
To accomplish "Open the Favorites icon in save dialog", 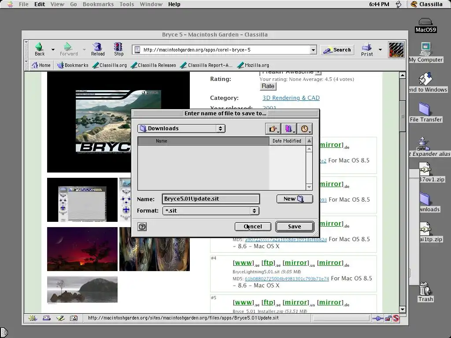I will click(289, 129).
